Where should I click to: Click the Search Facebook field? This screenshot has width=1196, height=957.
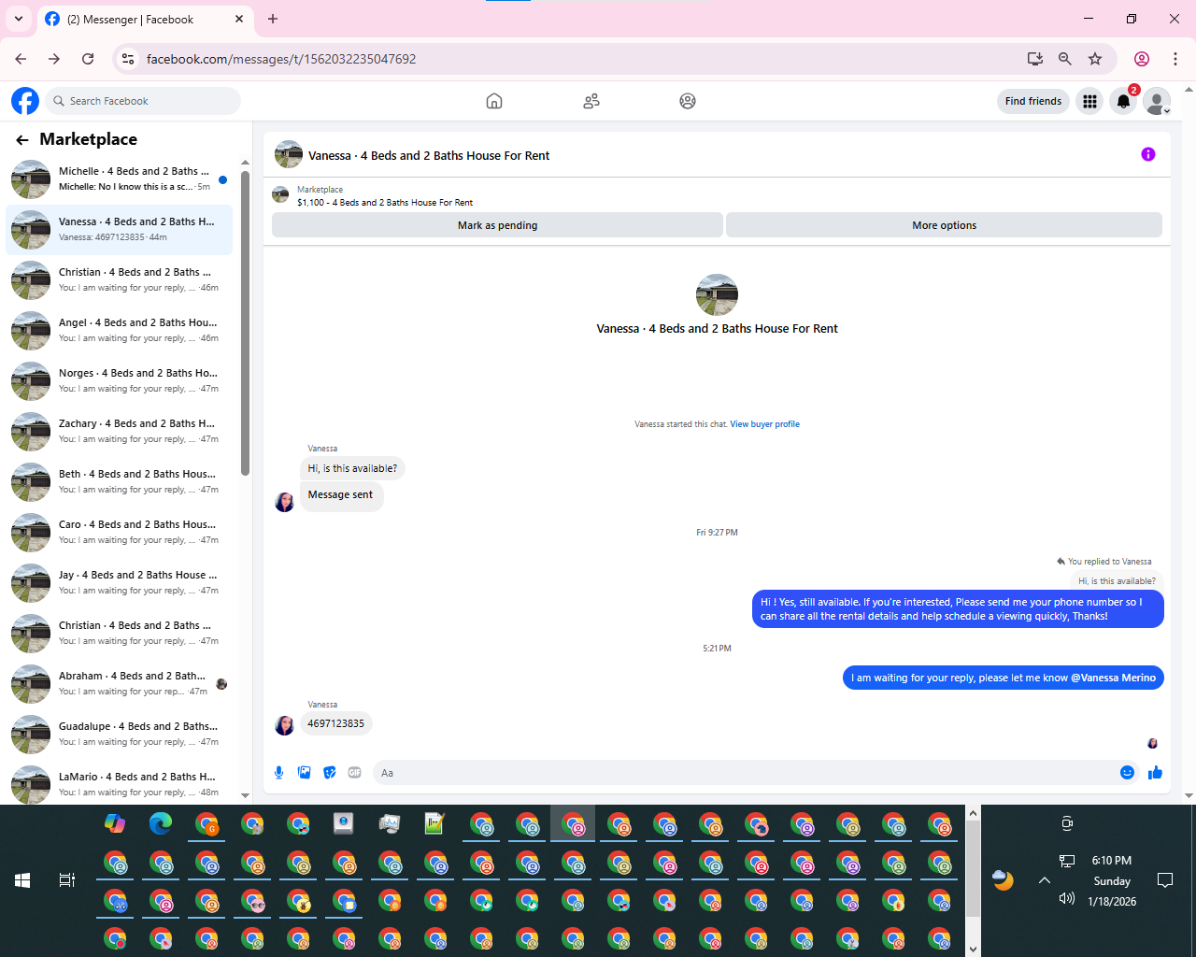click(142, 101)
